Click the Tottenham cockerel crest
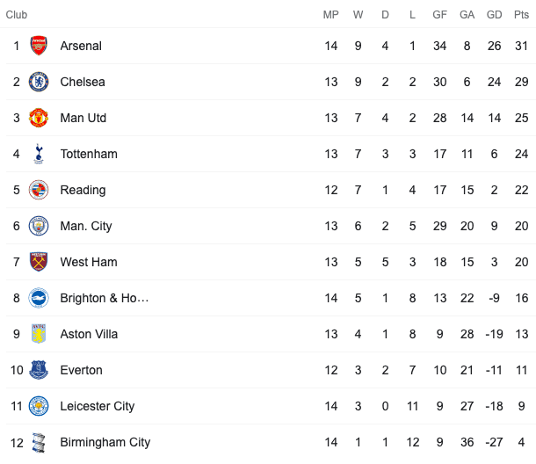Image resolution: width=536 pixels, height=464 pixels. pos(39,154)
